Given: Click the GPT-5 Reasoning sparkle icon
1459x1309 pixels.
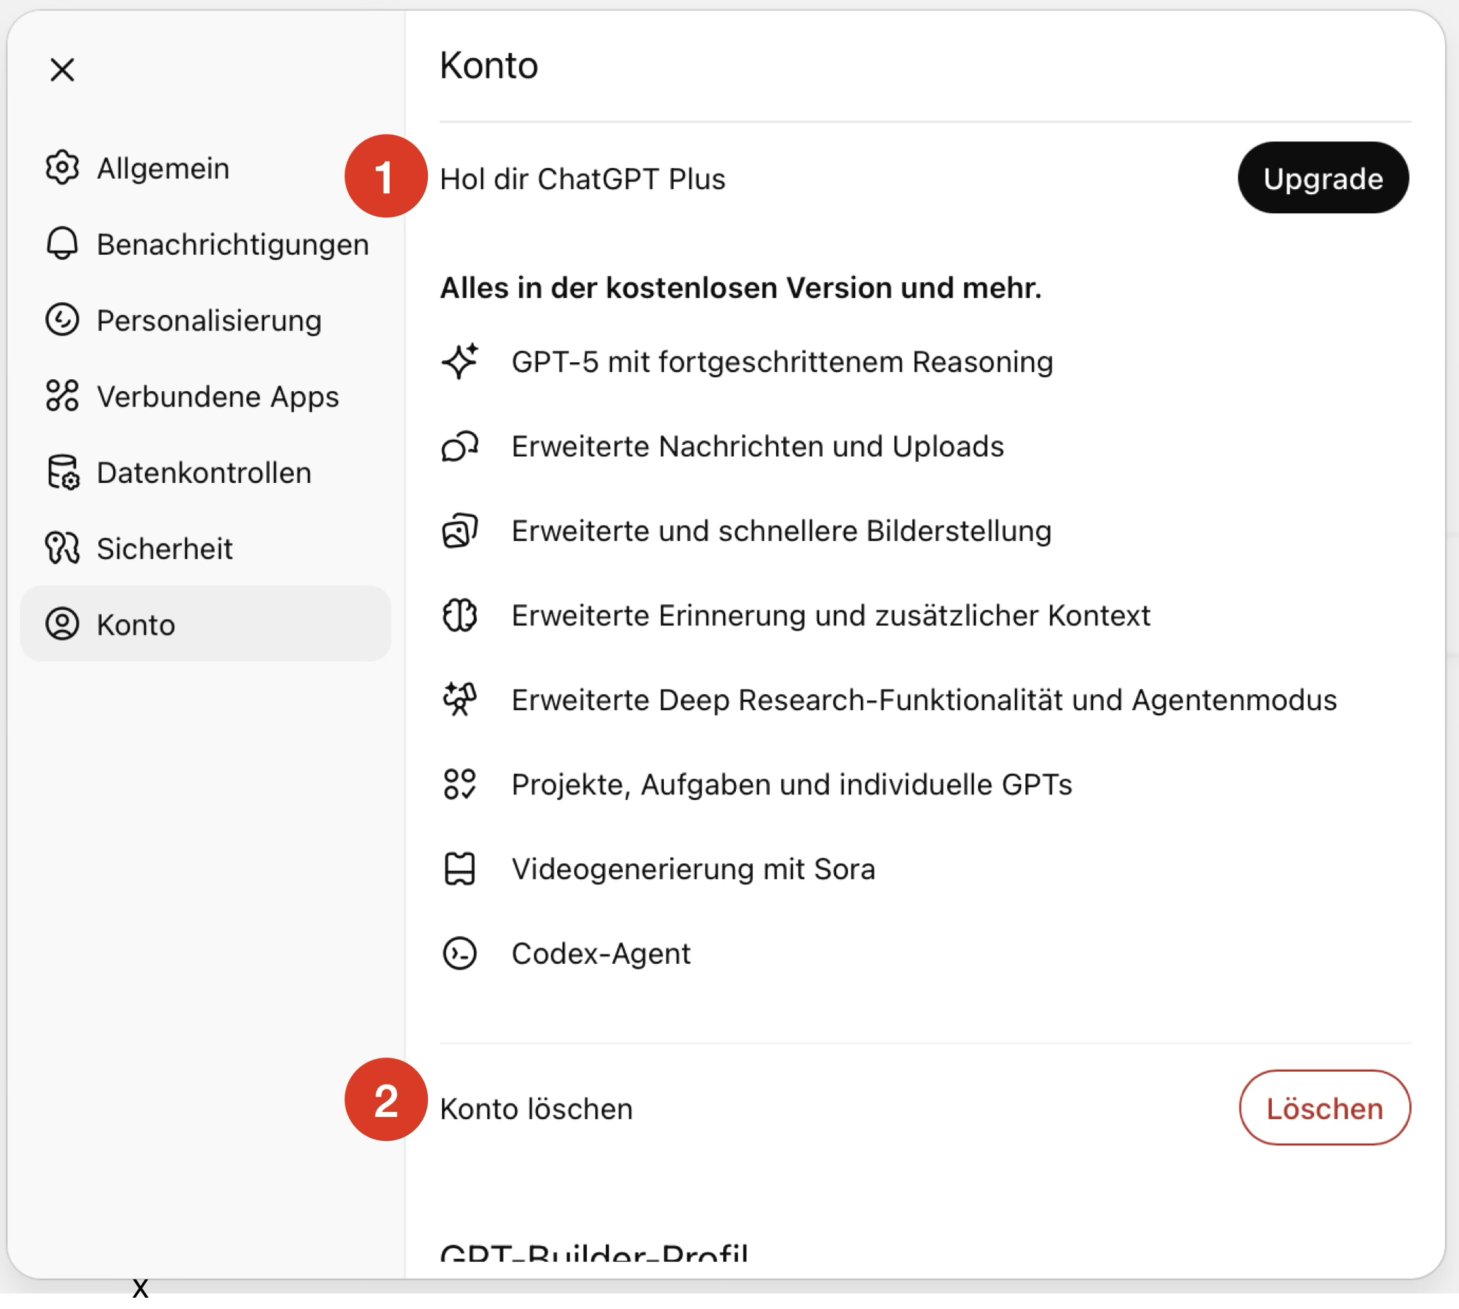Looking at the screenshot, I should (x=460, y=361).
